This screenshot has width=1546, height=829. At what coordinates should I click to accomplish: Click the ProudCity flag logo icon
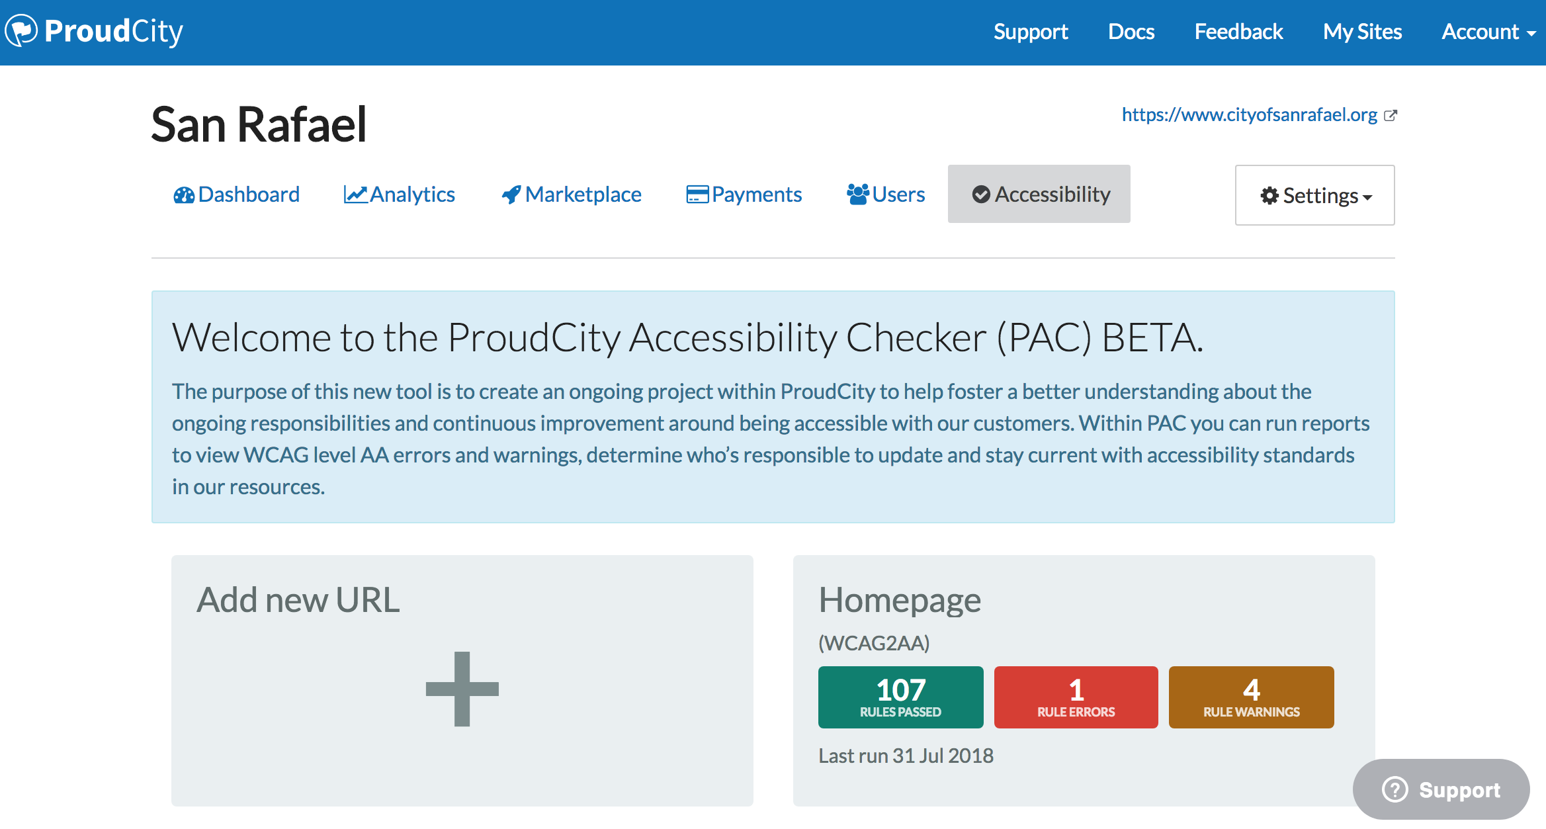[x=21, y=30]
